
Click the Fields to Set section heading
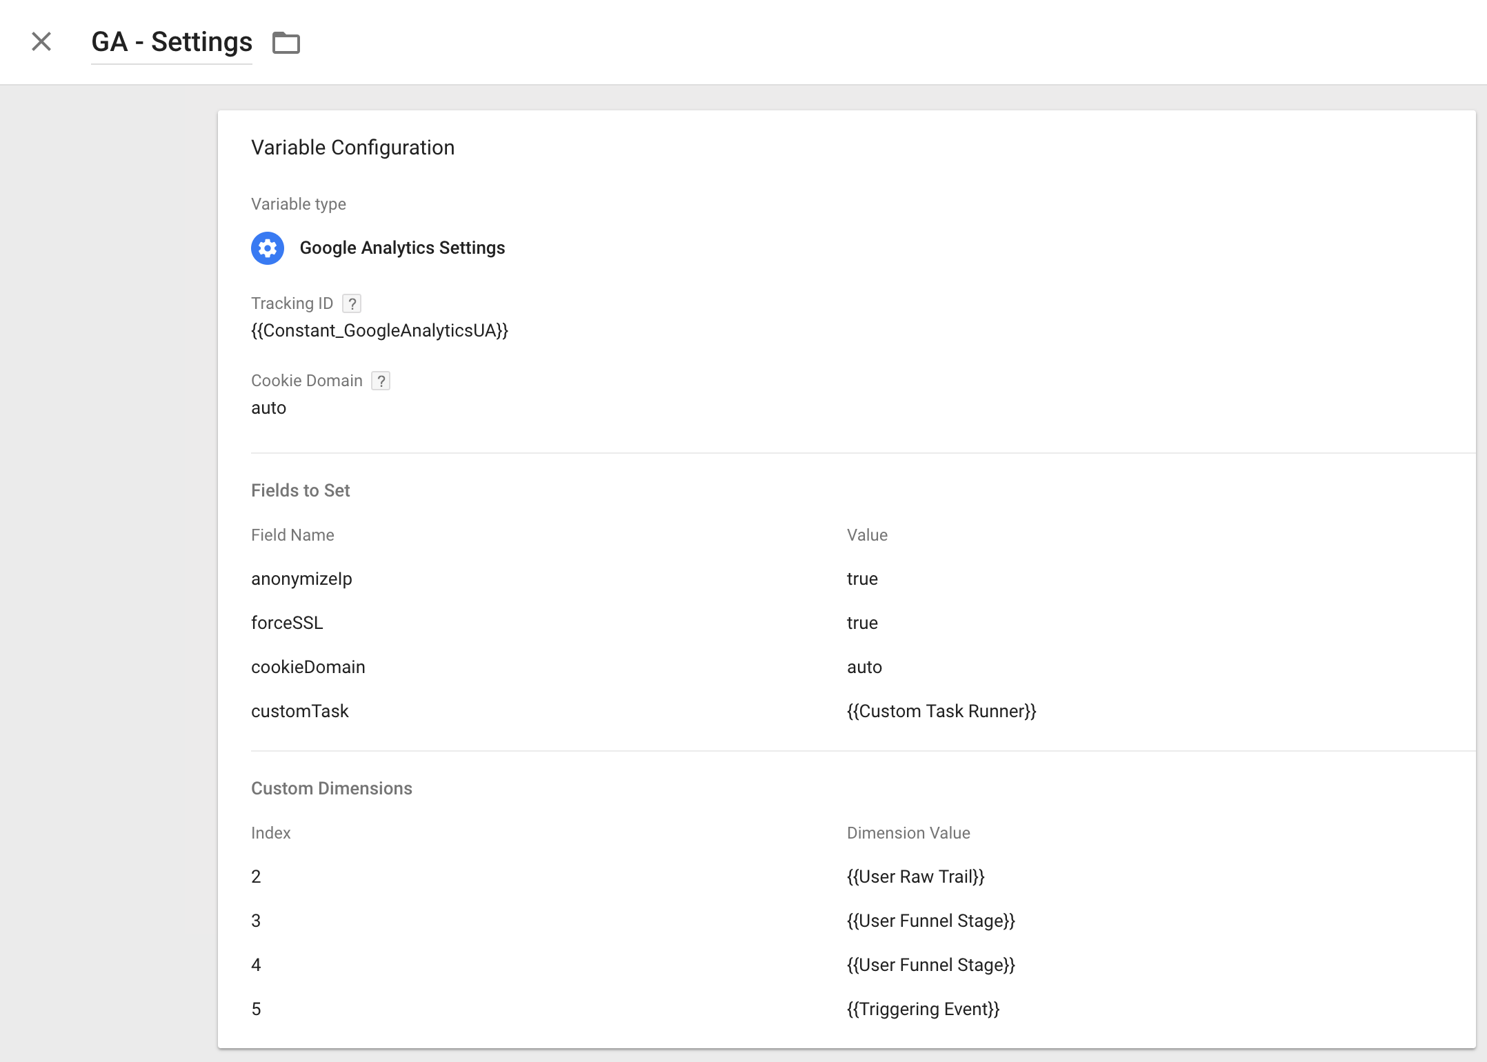point(300,491)
